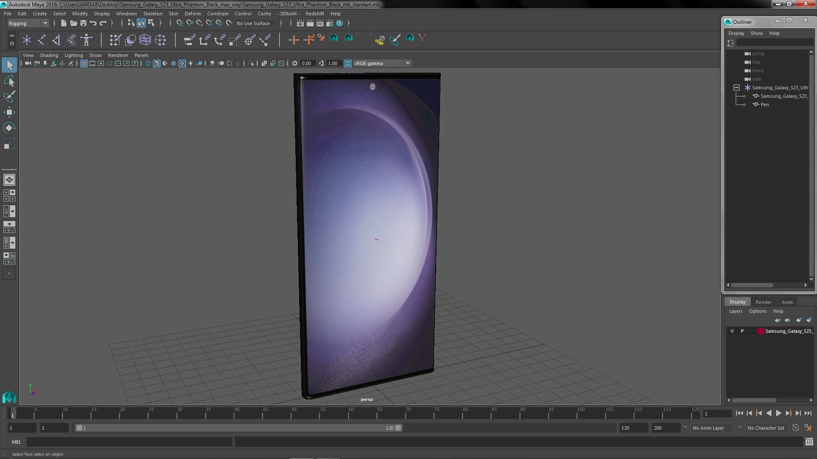Open viewport Shading menu
817x459 pixels.
click(x=49, y=55)
